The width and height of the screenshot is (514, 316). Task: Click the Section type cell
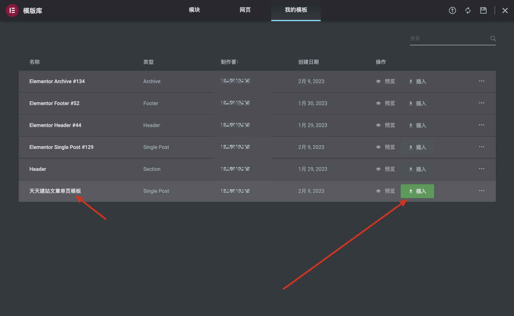[152, 169]
